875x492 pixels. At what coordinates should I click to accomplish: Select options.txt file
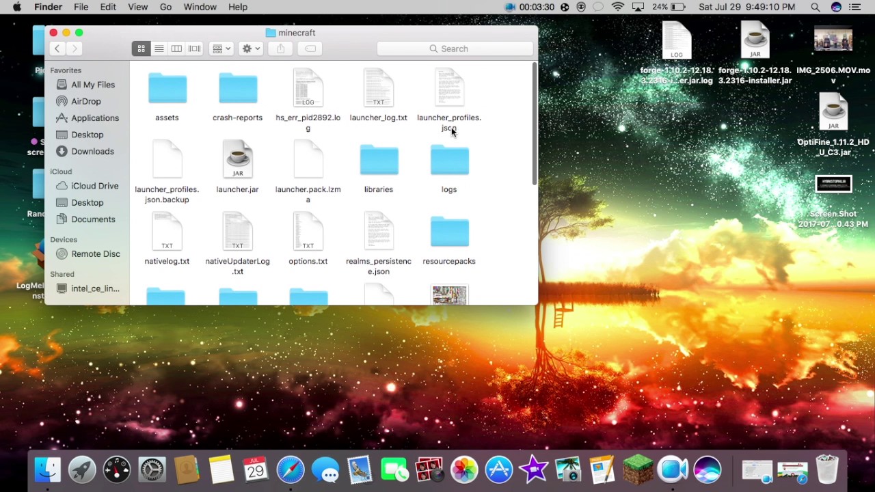[308, 232]
